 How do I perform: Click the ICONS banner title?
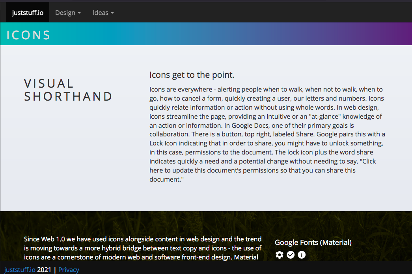(28, 35)
